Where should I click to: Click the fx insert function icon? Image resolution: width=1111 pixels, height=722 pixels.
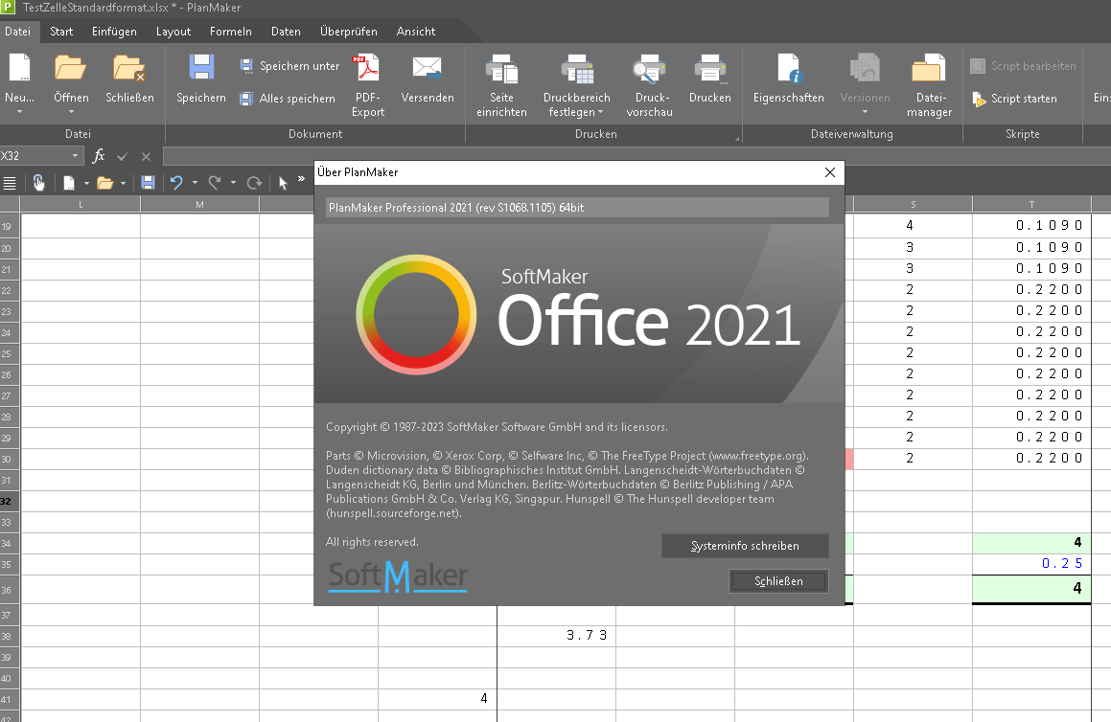tap(99, 156)
